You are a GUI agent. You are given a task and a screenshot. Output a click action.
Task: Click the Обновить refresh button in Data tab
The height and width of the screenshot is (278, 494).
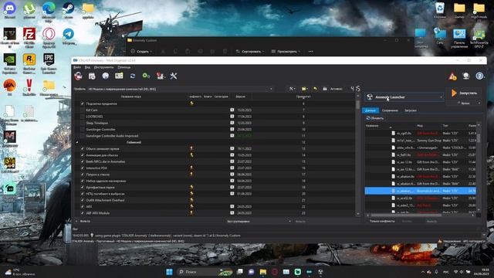[x=375, y=118]
